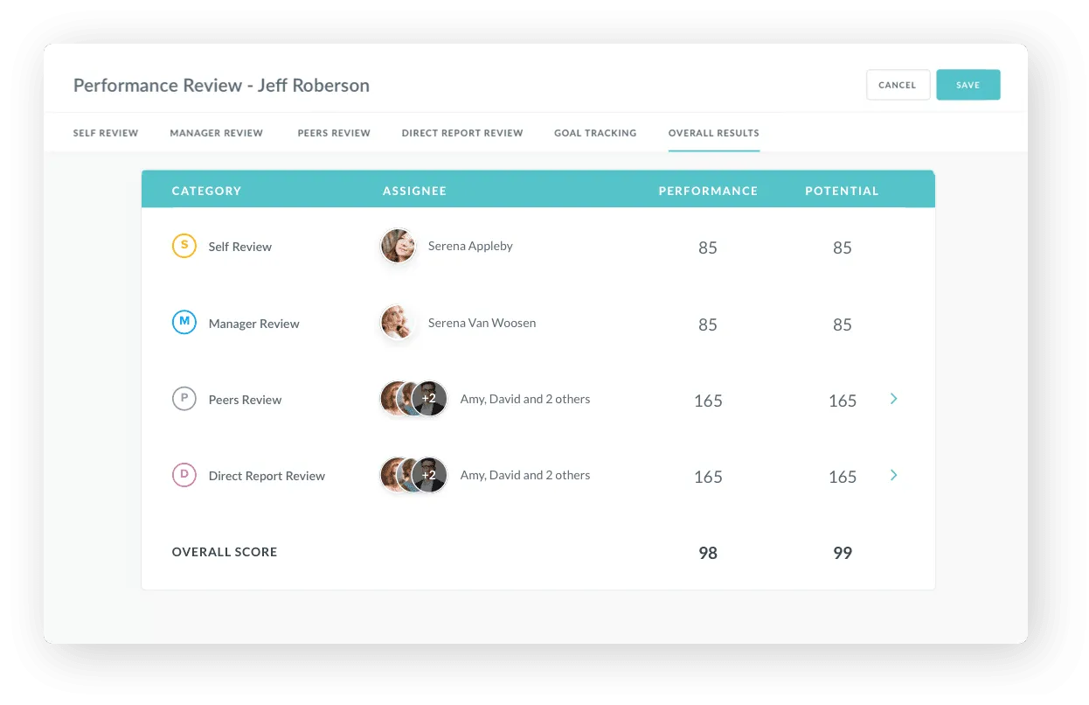This screenshot has width=1089, height=705.
Task: Open the Direct Report Review tab
Action: pos(462,133)
